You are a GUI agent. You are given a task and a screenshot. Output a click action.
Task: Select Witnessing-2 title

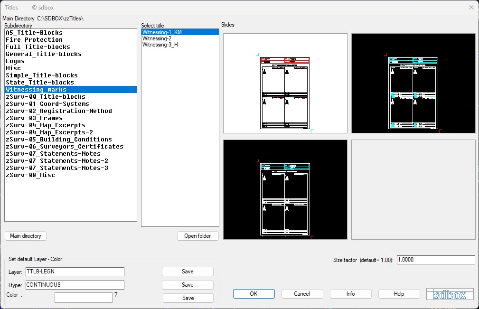180,38
